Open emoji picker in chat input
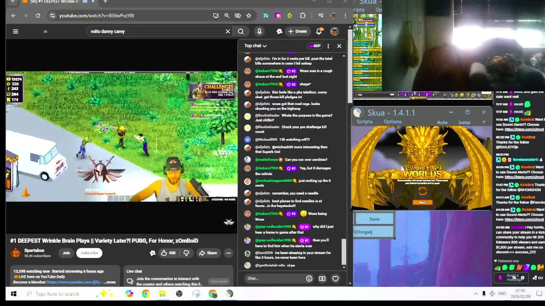The image size is (545, 306). (x=309, y=278)
